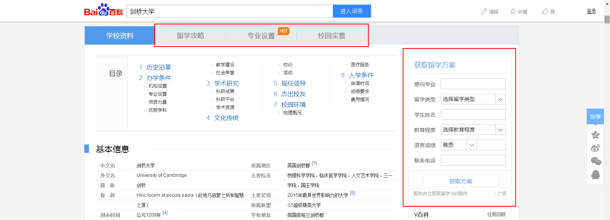Click the 进入词条 search button

352,11
